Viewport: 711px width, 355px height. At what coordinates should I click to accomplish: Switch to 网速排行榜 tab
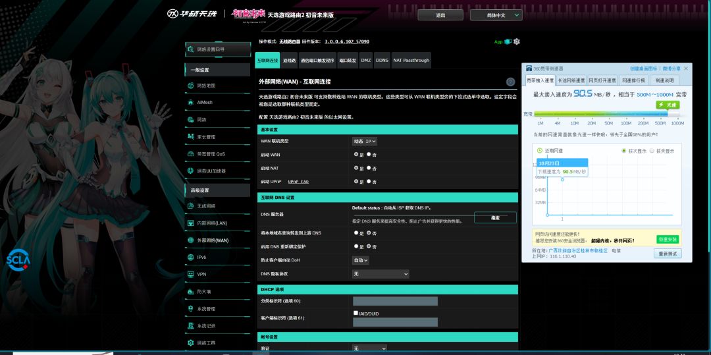pyautogui.click(x=633, y=80)
